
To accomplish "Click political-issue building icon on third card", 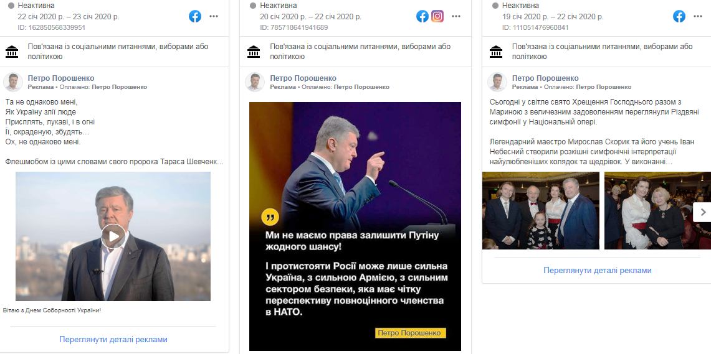I will pos(496,52).
